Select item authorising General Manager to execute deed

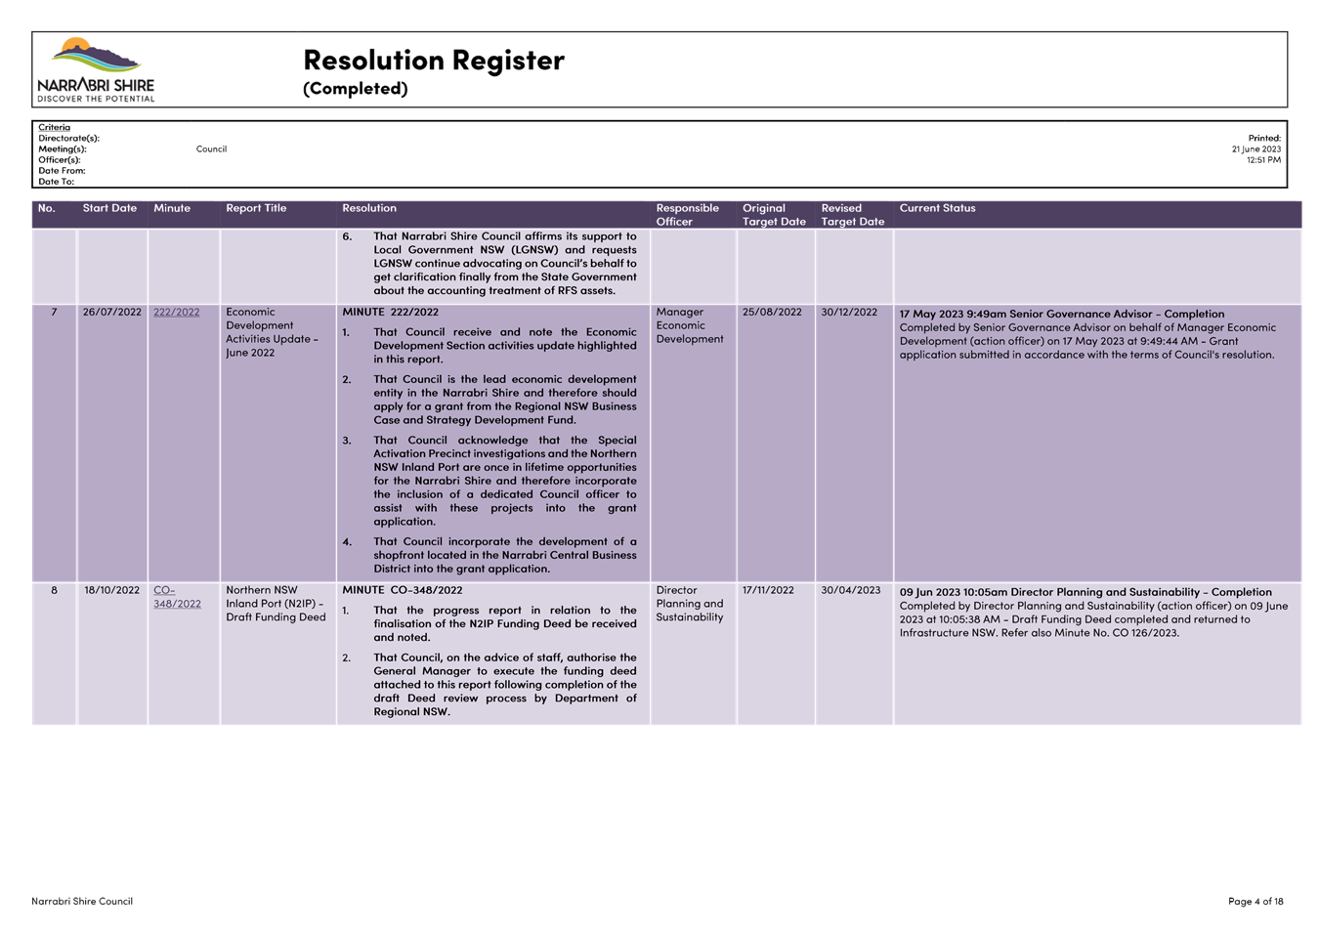(489, 684)
